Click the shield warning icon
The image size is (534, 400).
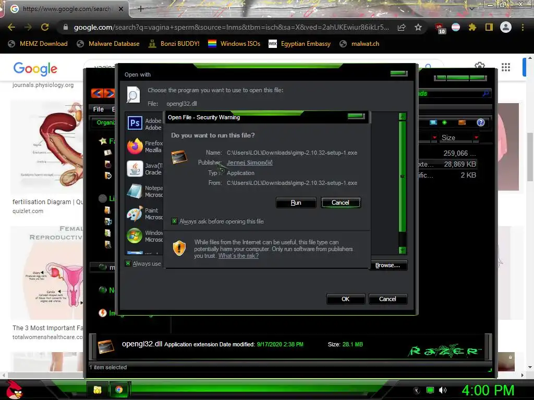click(x=179, y=248)
